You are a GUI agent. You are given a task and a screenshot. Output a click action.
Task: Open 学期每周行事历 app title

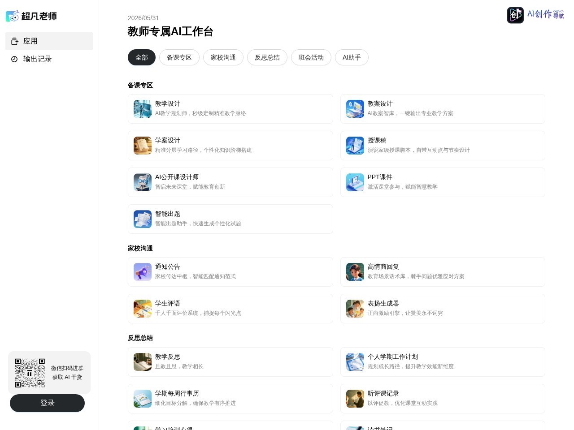click(177, 393)
